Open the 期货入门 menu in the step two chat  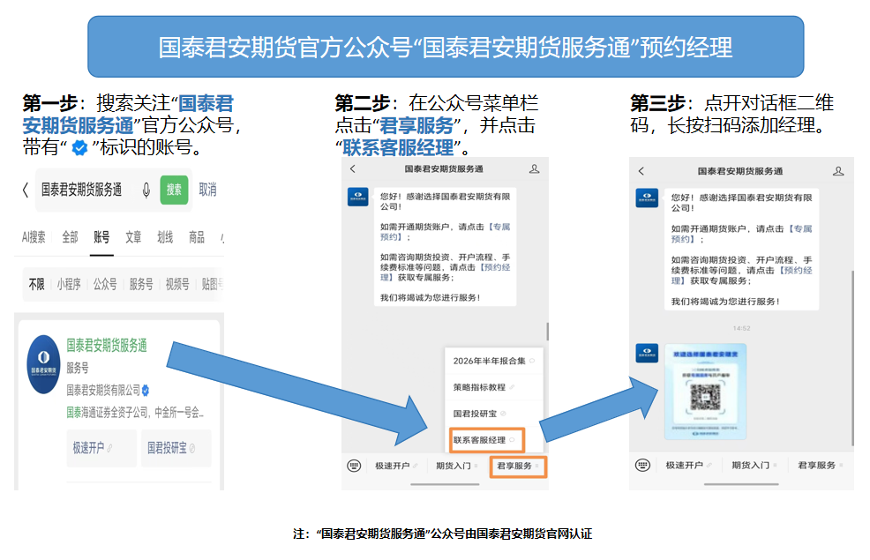[x=457, y=466]
